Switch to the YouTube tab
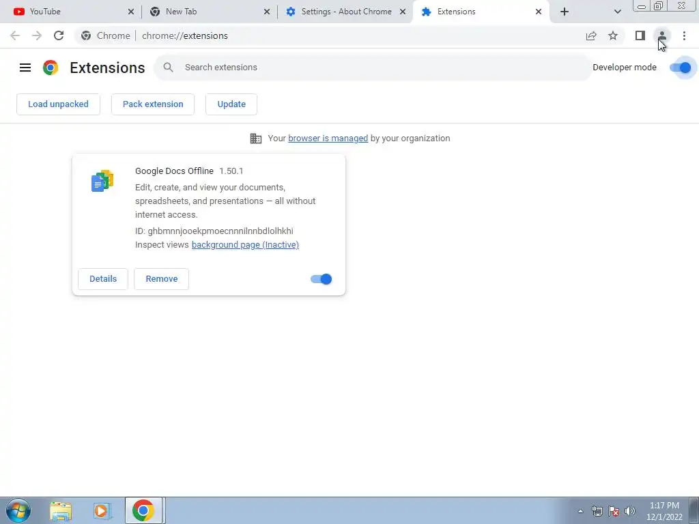 click(71, 12)
